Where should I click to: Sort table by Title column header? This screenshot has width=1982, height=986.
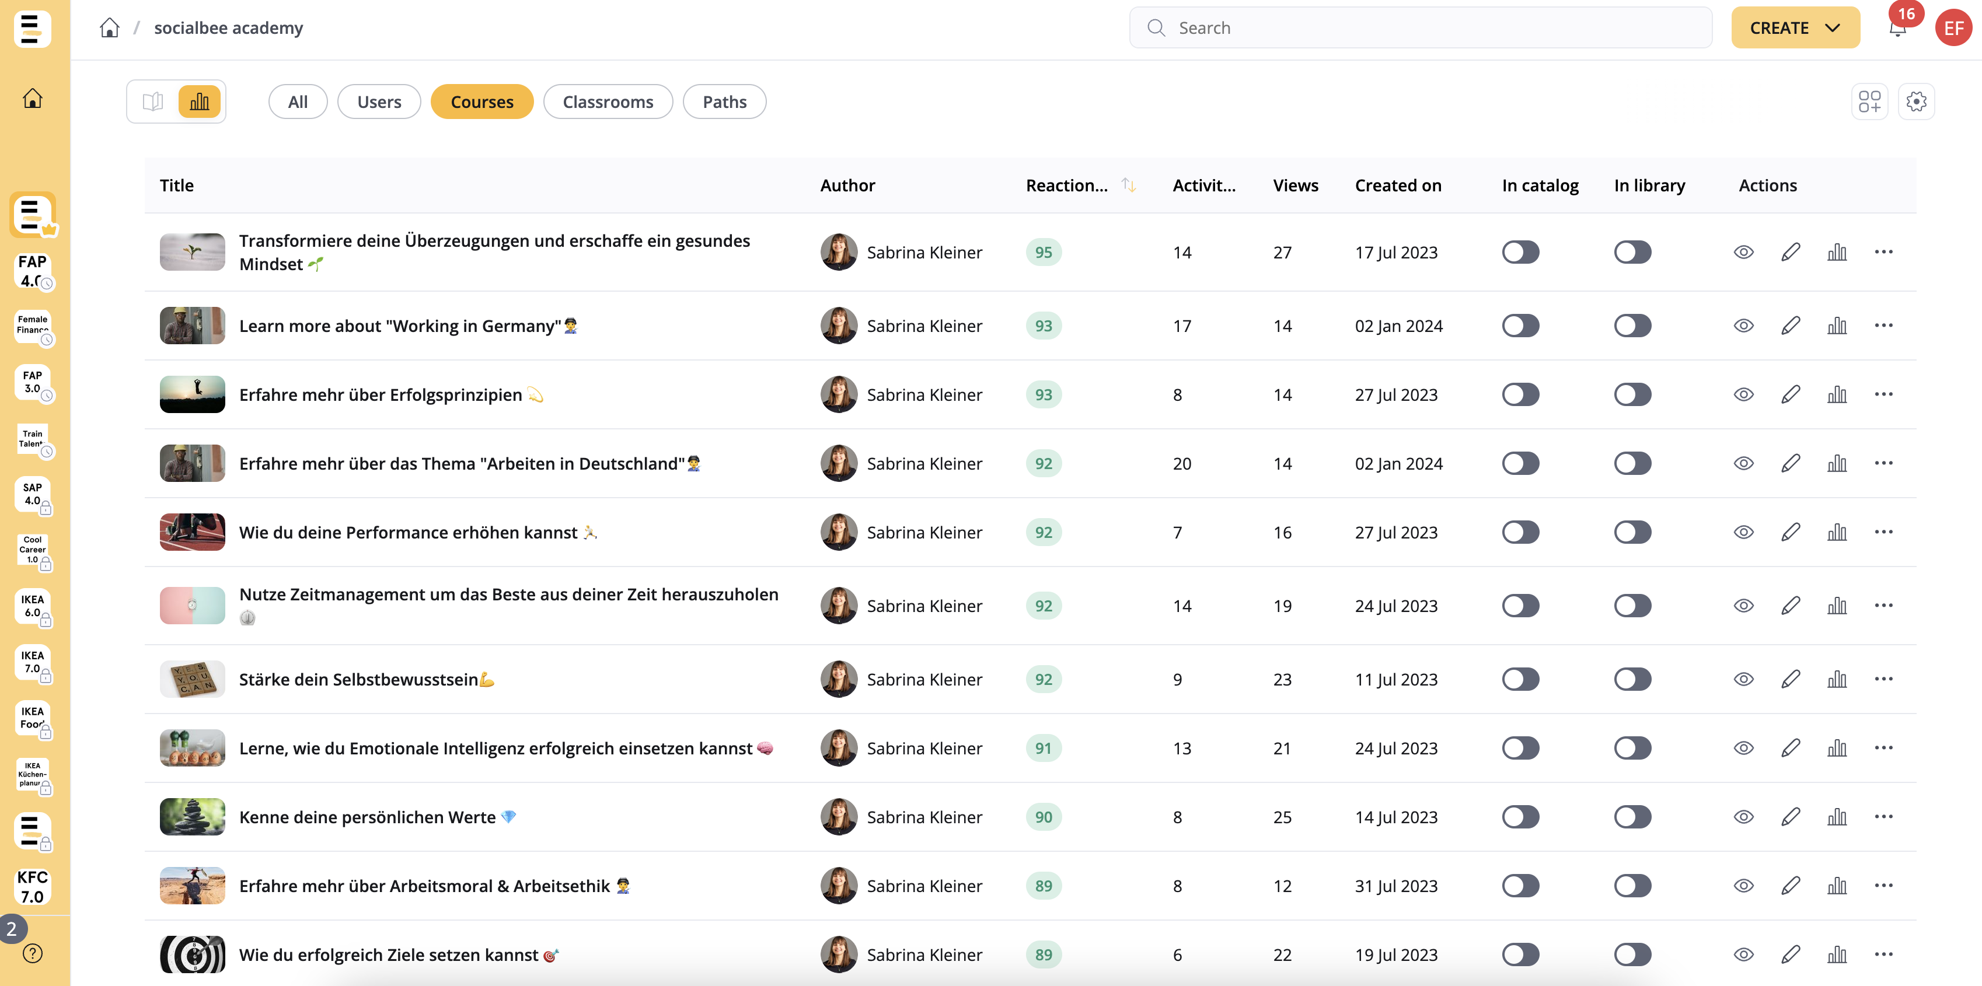click(x=177, y=186)
